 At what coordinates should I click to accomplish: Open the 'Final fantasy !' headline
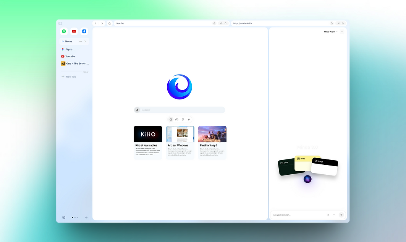pyautogui.click(x=208, y=145)
